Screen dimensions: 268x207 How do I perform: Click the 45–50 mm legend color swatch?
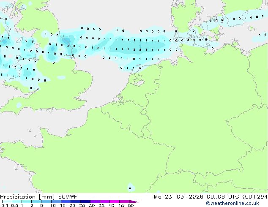tap(124, 202)
